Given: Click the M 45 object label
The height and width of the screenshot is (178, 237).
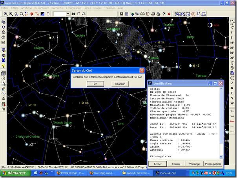Looking at the screenshot, I should tap(196, 66).
